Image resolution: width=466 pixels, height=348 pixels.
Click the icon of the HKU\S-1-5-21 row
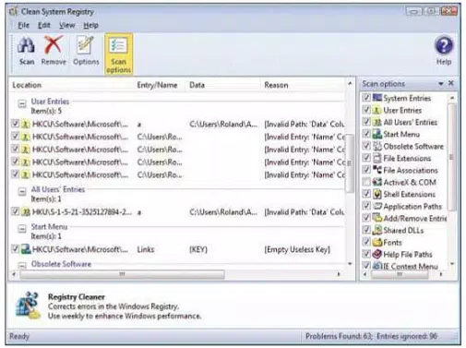click(26, 211)
